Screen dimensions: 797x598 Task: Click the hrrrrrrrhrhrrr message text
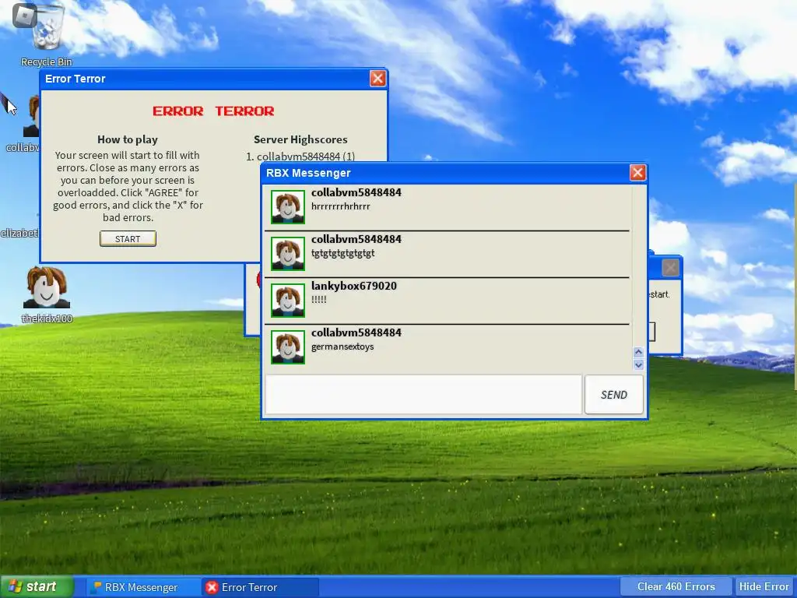341,206
